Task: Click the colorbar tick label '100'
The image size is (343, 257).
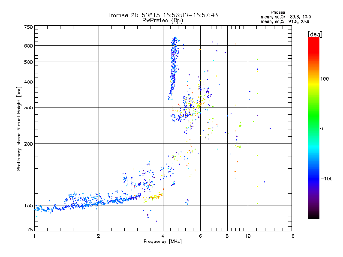Action: coord(325,79)
